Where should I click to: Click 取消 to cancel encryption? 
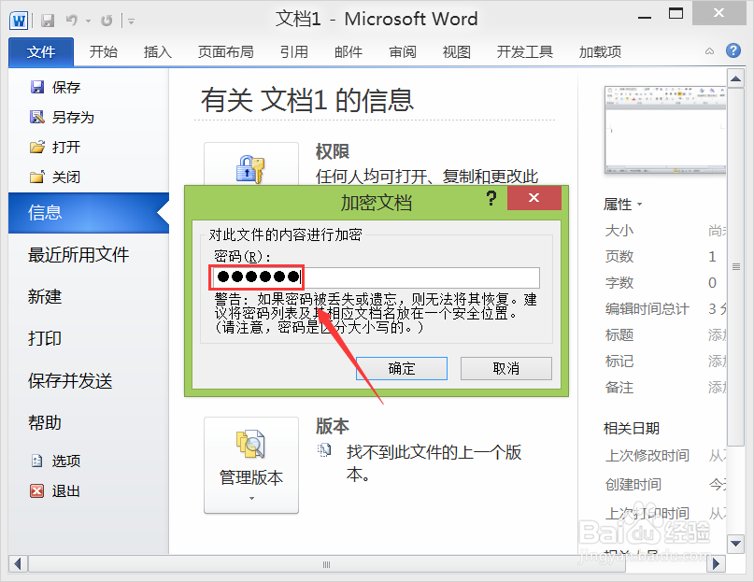[x=505, y=368]
